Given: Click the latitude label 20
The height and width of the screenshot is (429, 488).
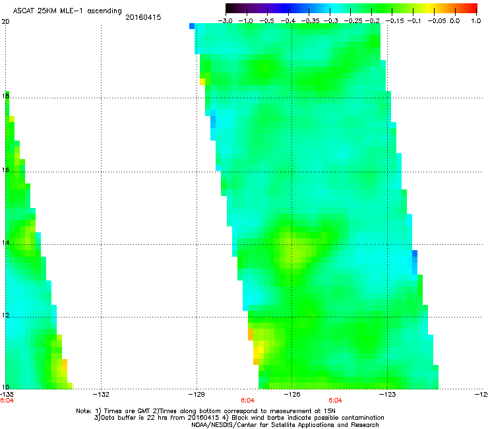Looking at the screenshot, I should 5,22.
